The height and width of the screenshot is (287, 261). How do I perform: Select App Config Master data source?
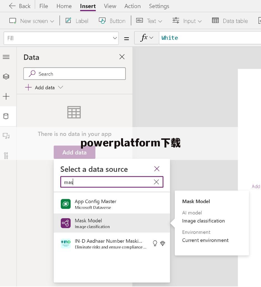112,204
